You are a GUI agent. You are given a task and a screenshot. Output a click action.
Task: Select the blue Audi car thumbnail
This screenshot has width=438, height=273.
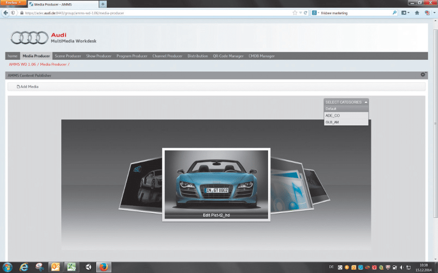[216, 184]
